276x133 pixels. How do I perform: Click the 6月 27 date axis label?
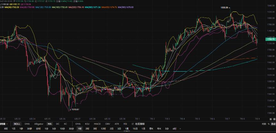pos(77,119)
